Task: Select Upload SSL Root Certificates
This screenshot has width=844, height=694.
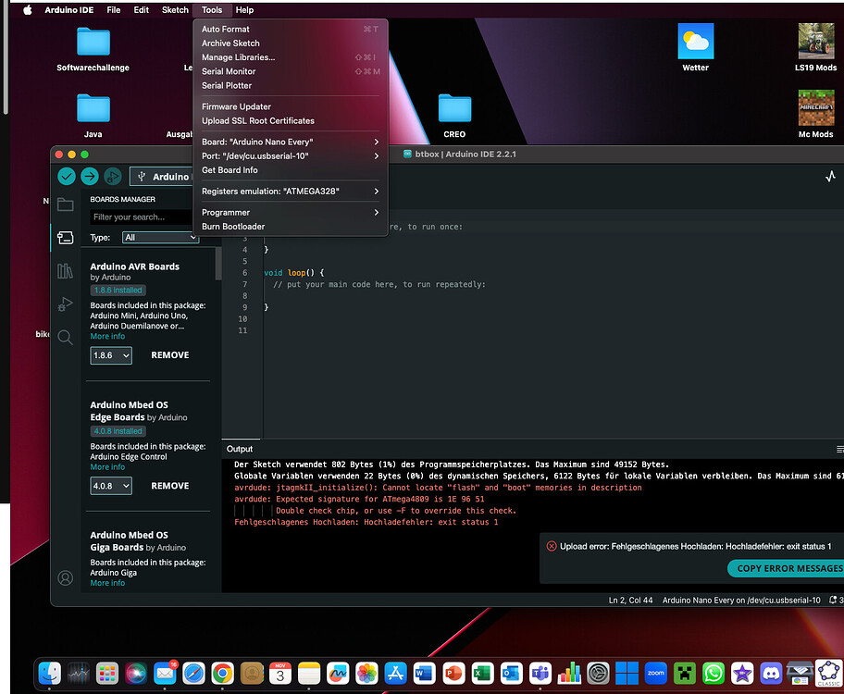Action: pos(291,120)
